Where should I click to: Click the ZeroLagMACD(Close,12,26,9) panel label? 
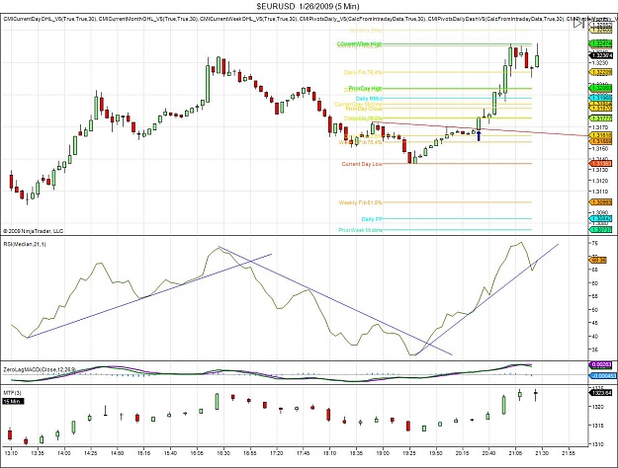40,369
